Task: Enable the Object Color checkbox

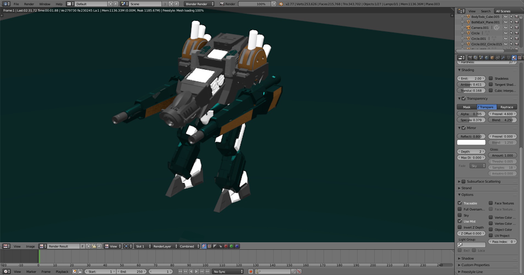Action: 491,229
